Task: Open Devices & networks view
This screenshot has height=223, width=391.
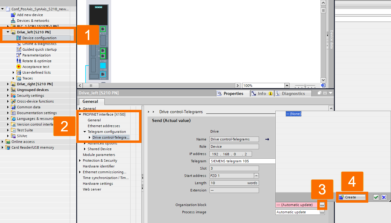Action: tap(33, 21)
